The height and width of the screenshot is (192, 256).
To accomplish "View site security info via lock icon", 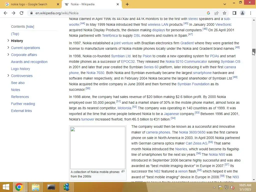I will (31, 13).
